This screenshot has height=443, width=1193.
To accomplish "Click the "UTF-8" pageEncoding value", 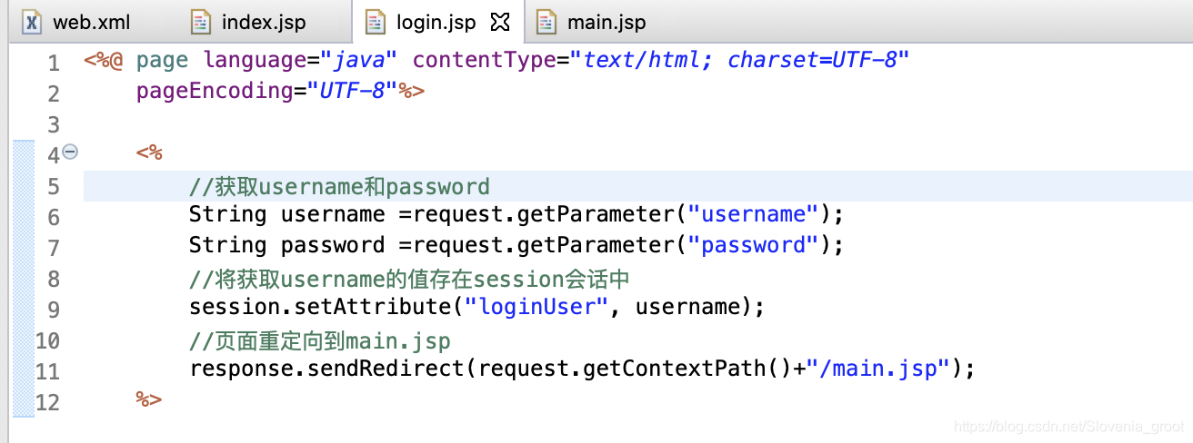I will [353, 91].
